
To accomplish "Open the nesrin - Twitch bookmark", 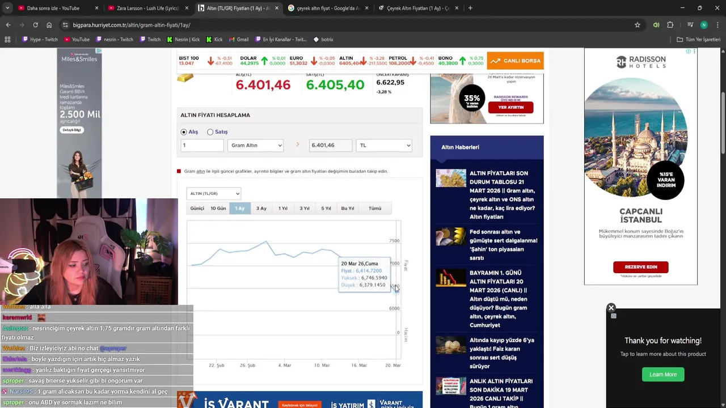I will (x=115, y=40).
